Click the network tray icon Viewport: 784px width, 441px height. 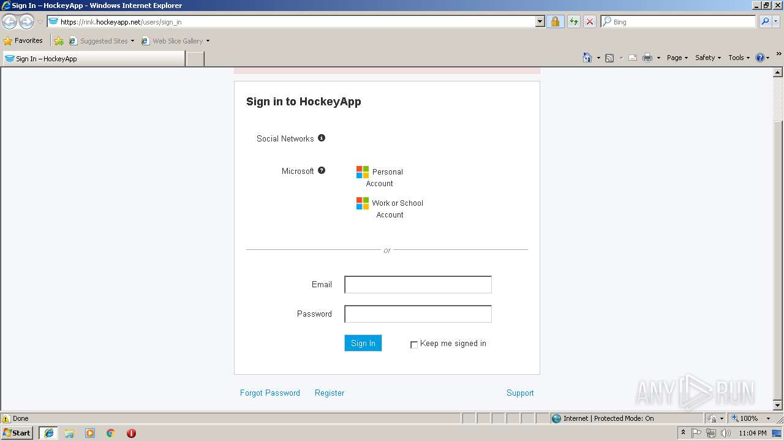pos(711,433)
